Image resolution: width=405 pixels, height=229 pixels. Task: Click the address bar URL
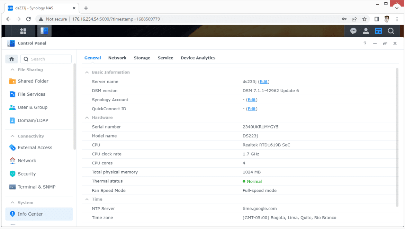coord(116,19)
